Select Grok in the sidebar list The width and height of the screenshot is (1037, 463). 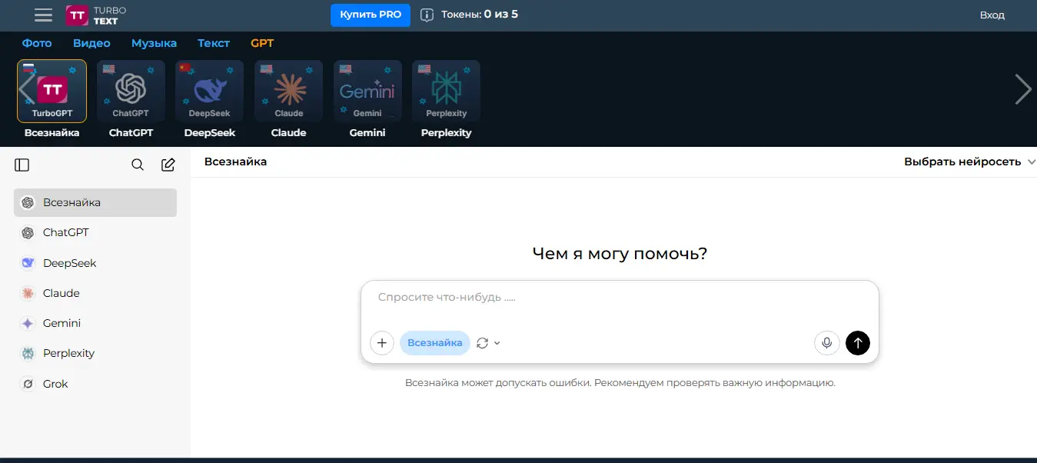55,384
